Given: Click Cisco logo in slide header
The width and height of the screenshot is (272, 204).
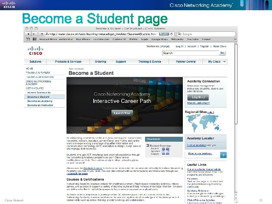Looking at the screenshot, I should tap(9, 5).
